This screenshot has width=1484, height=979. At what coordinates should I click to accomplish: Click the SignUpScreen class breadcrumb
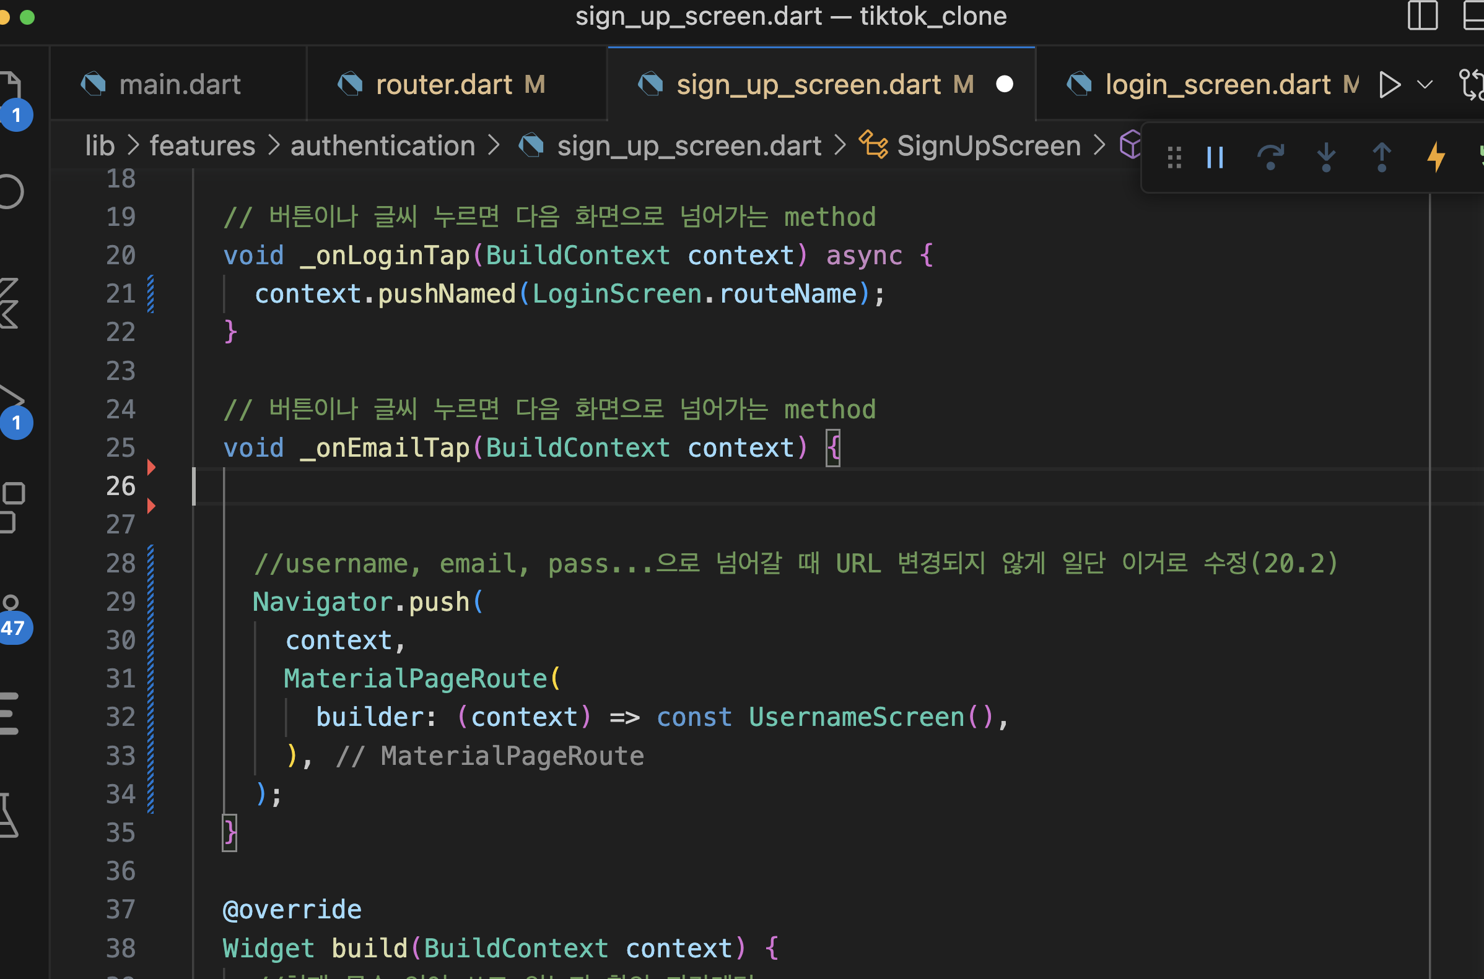click(x=988, y=146)
